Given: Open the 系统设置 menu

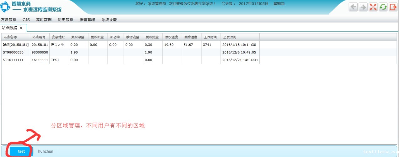Looking at the screenshot, I should click(109, 20).
